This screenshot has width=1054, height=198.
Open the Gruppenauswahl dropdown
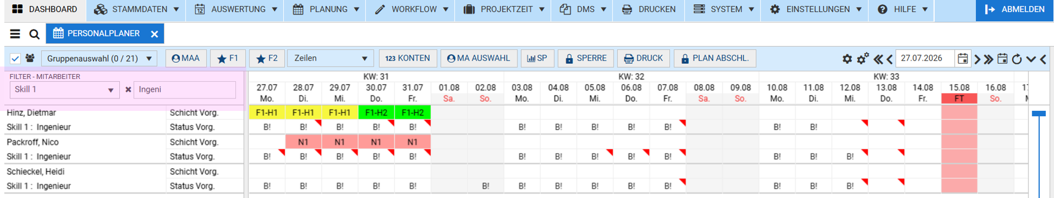[99, 58]
